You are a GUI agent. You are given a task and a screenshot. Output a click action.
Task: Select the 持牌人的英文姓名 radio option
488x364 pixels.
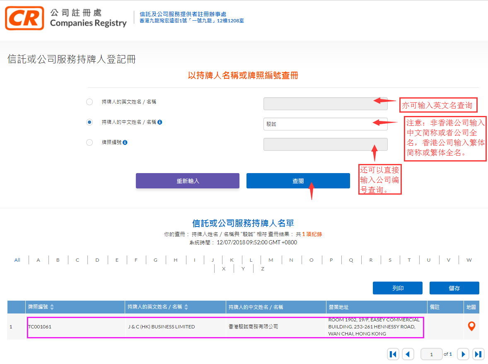point(89,102)
